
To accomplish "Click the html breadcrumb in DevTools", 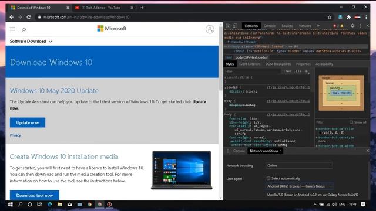I will click(x=229, y=57).
